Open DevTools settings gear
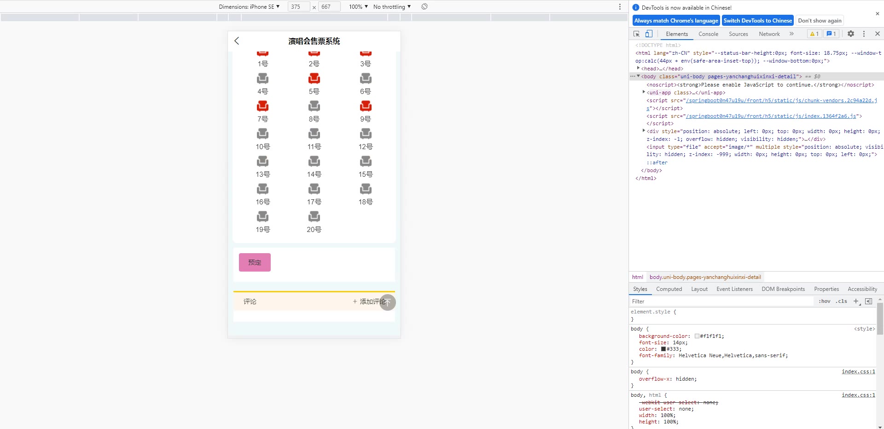 [851, 34]
